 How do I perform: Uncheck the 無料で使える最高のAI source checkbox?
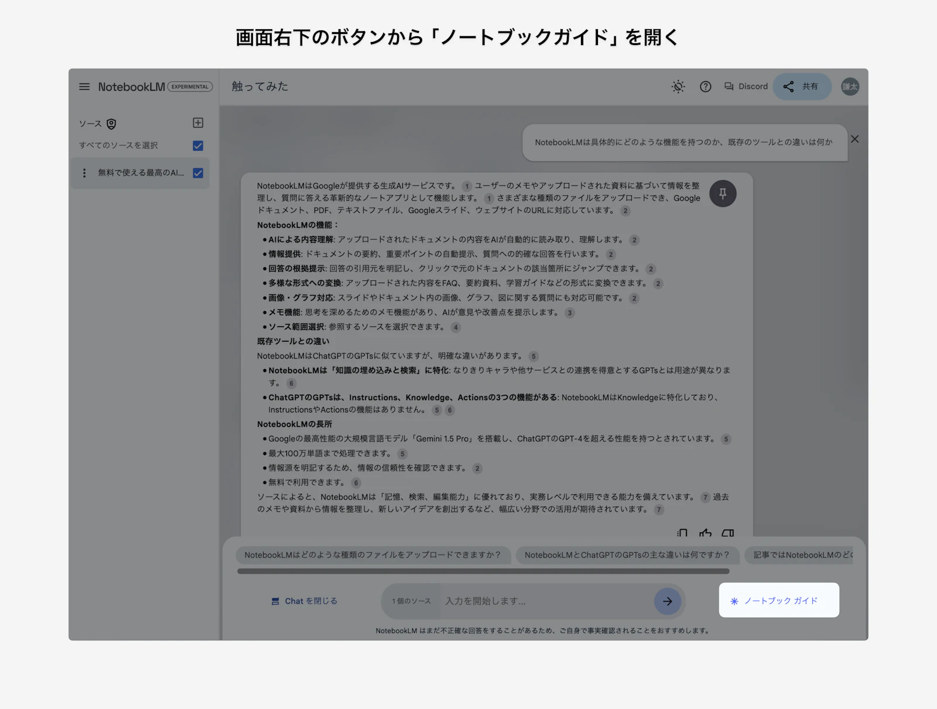[x=198, y=173]
